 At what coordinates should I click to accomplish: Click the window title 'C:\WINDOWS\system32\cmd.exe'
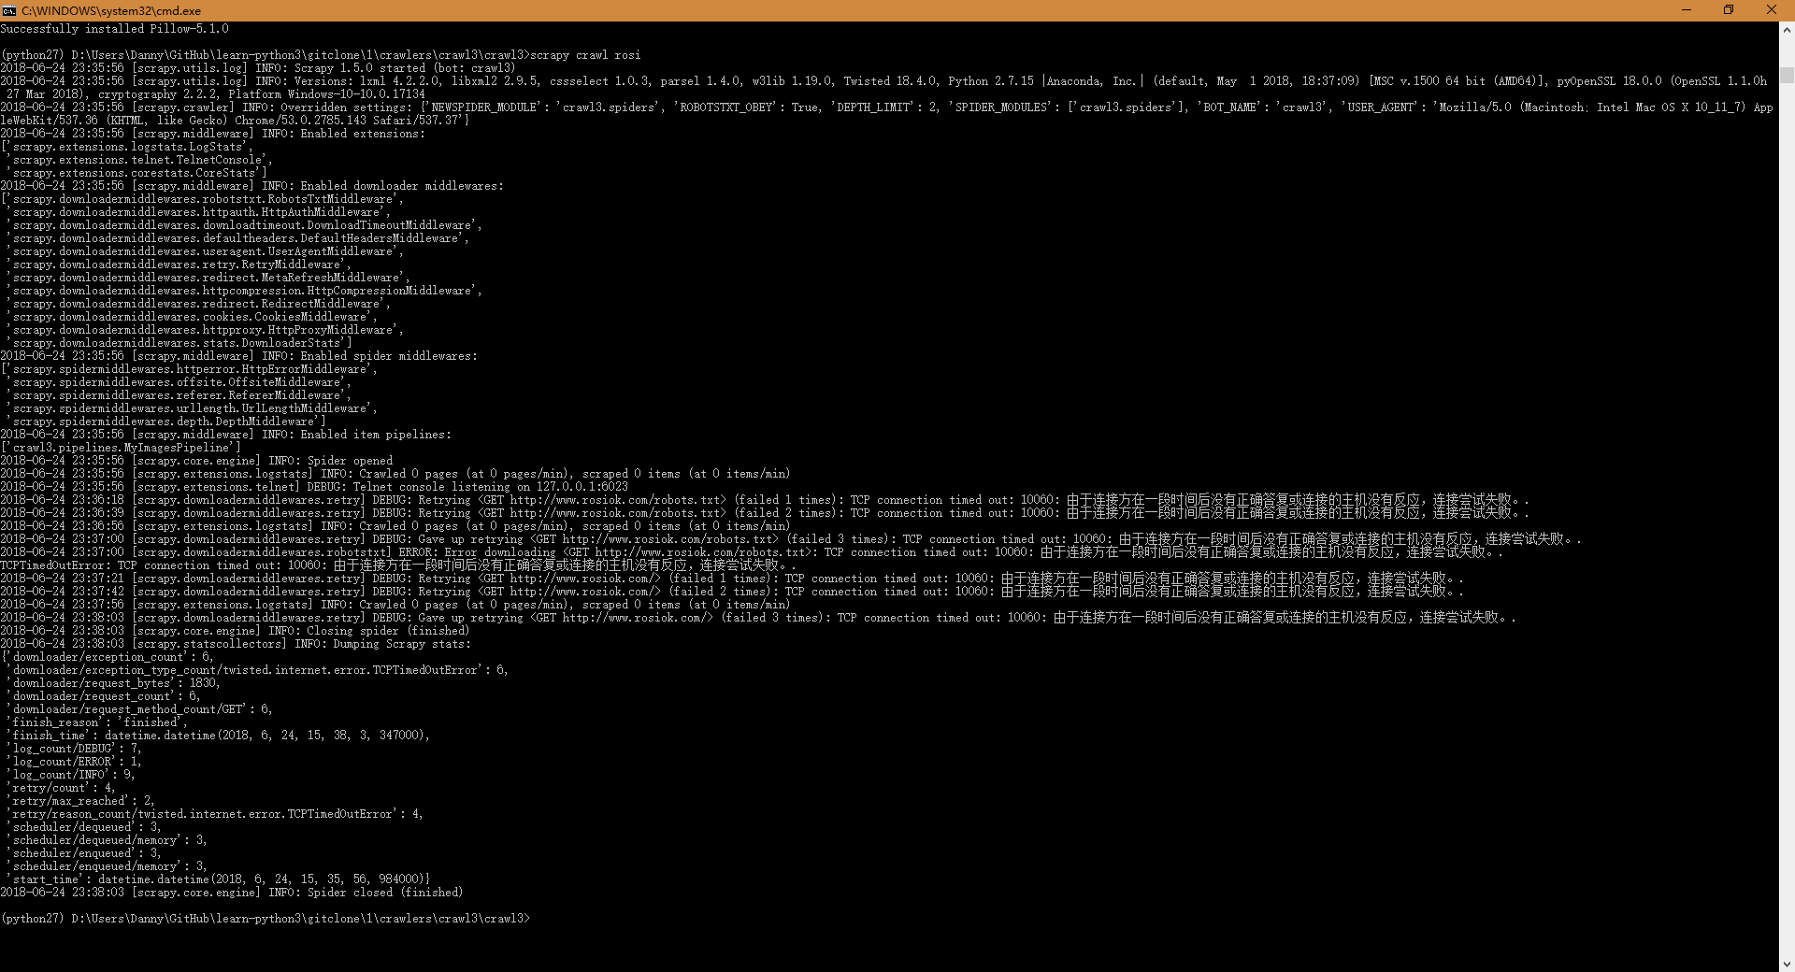point(111,10)
